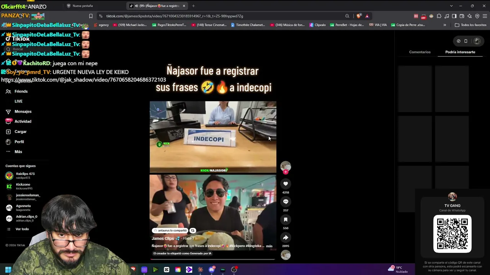Repost the video using the repost icon
Image resolution: width=490 pixels, height=275 pixels.
point(193,231)
